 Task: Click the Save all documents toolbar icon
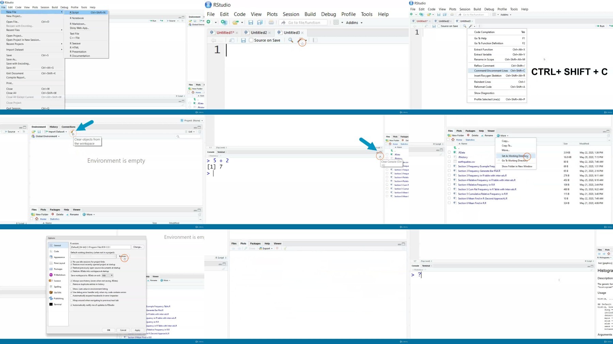[260, 22]
